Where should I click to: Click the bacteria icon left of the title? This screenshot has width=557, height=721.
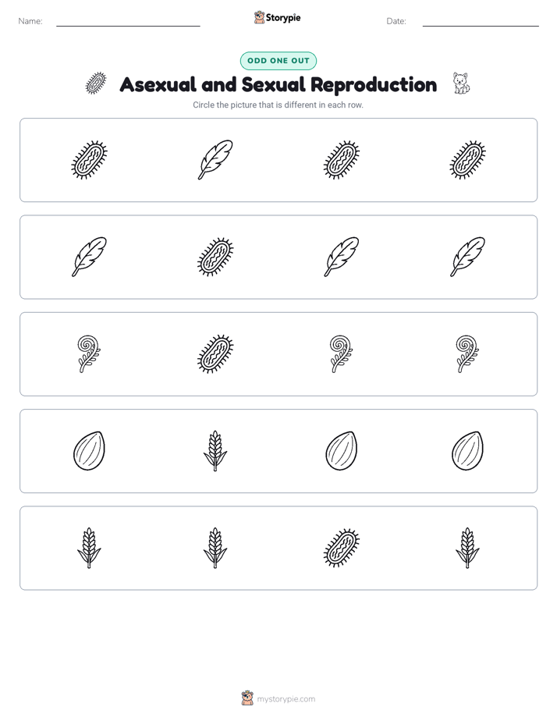[x=96, y=83]
